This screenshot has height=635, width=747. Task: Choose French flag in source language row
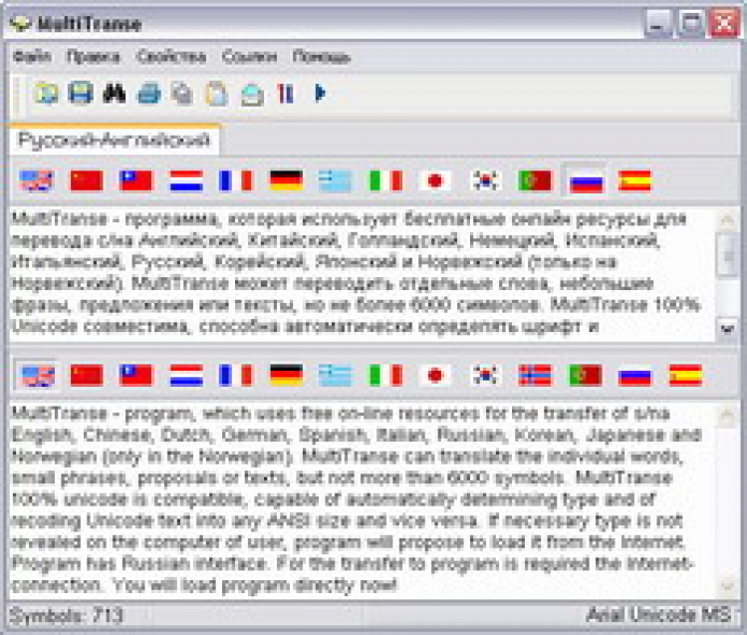coord(235,180)
